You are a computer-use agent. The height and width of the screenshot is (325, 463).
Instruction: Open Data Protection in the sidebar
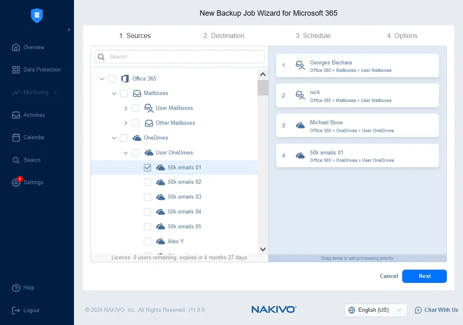37,70
